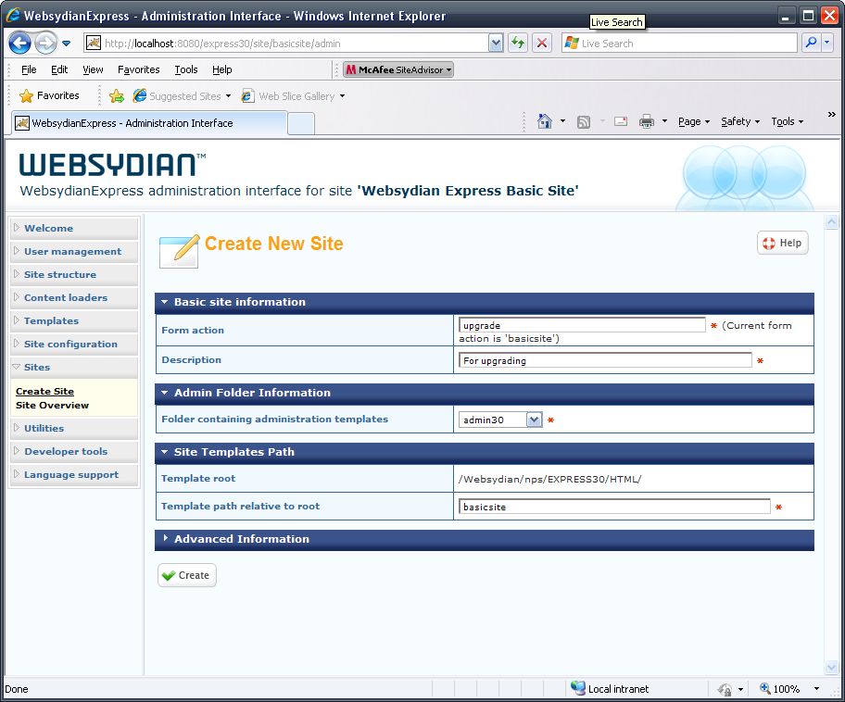Viewport: 845px width, 702px height.
Task: Open the Favorites star button
Action: pos(49,96)
